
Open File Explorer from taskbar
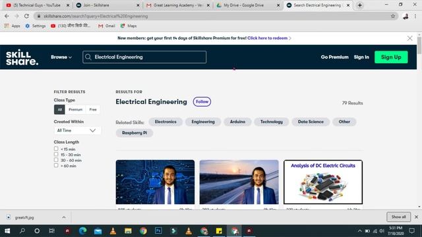(x=128, y=231)
